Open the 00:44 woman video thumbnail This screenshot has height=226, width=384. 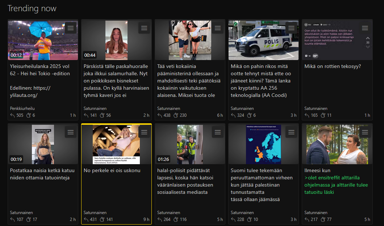116,40
